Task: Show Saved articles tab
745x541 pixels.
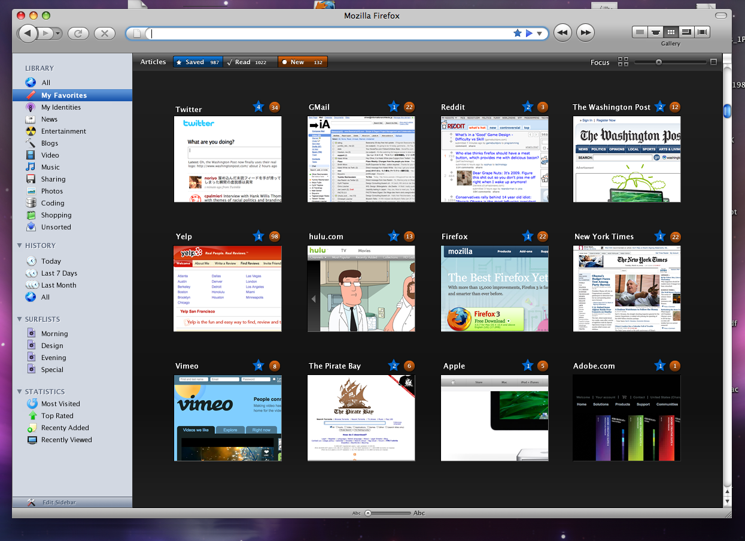Action: (198, 62)
